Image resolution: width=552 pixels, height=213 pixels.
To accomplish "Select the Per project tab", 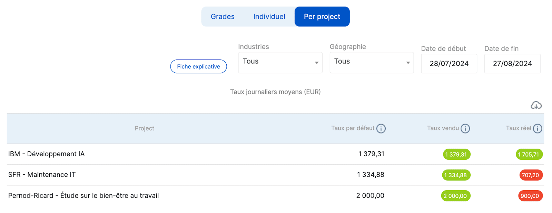I will tap(322, 17).
